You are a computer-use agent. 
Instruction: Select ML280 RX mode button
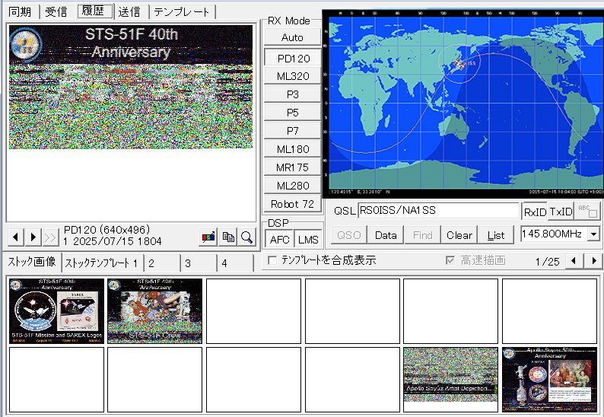(x=293, y=186)
